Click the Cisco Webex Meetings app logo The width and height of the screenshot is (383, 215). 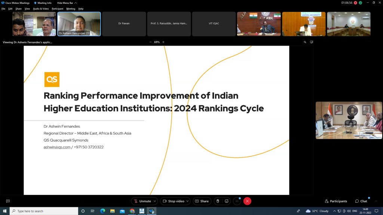pos(3,3)
